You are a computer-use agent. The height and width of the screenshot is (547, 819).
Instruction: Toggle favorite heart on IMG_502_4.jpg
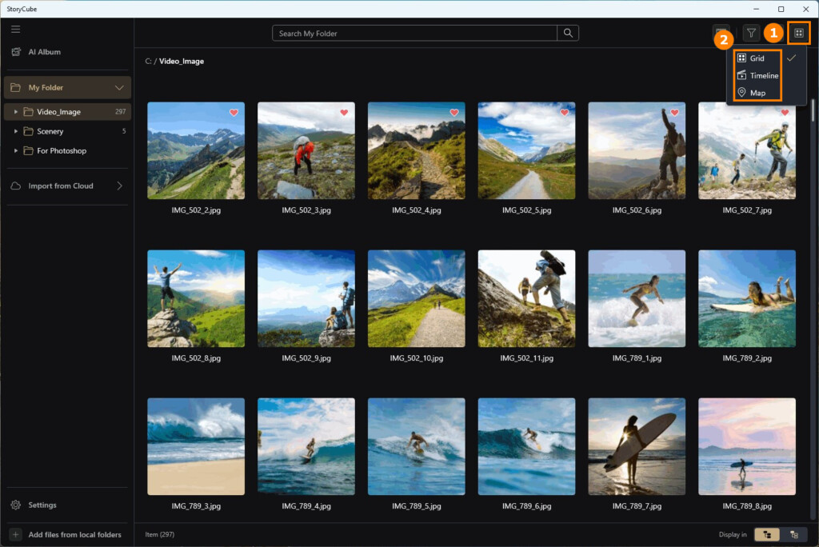coord(454,112)
